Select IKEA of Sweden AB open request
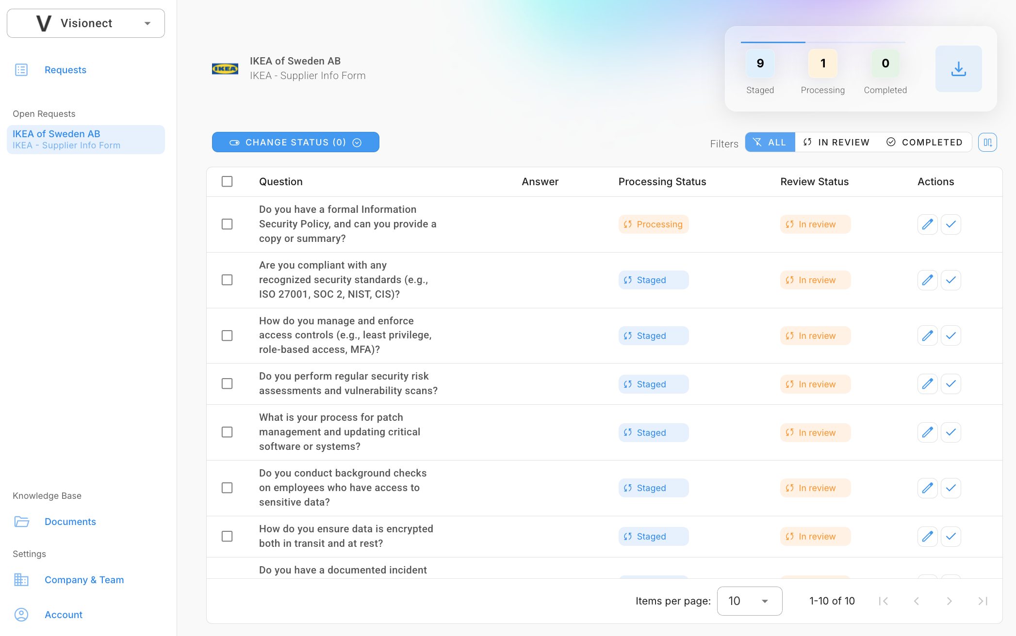This screenshot has width=1016, height=636. (x=86, y=140)
